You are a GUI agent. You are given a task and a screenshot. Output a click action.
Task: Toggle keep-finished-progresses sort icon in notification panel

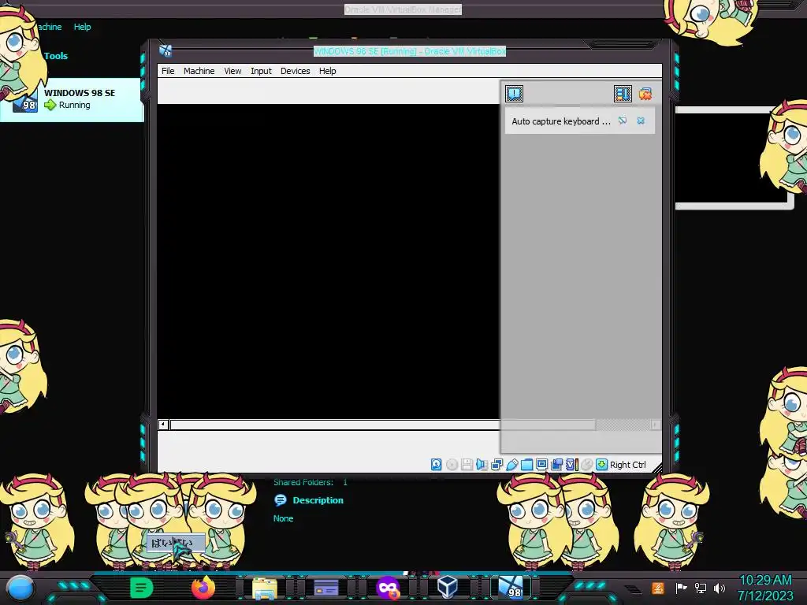point(623,94)
